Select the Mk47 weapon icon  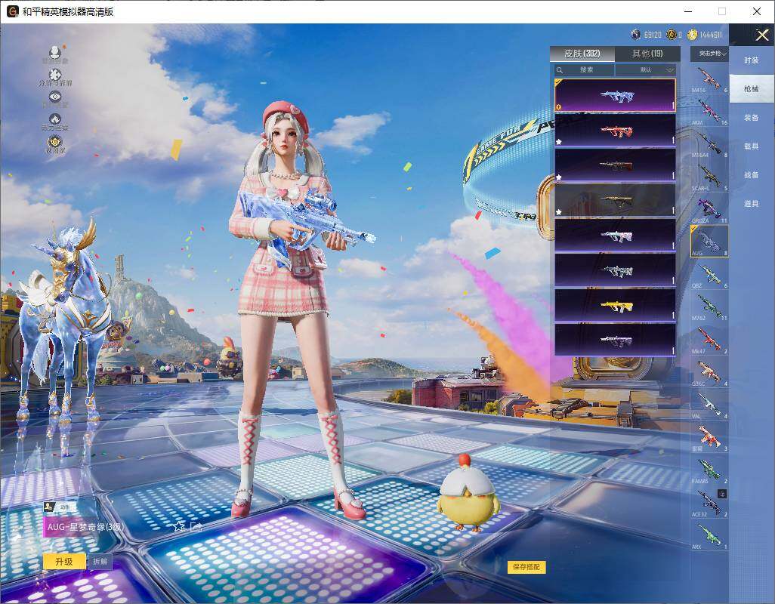point(709,339)
